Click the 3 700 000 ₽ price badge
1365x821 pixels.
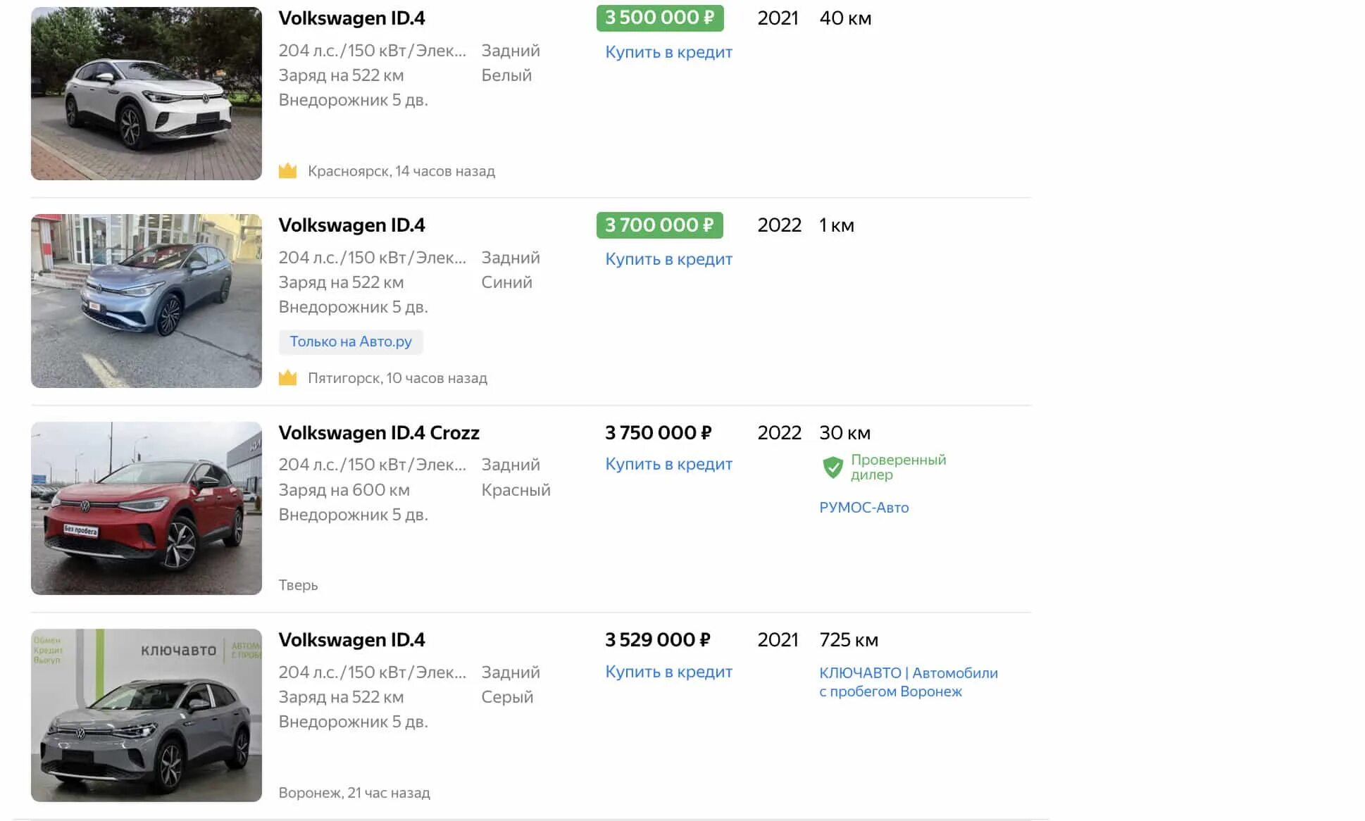pos(659,225)
